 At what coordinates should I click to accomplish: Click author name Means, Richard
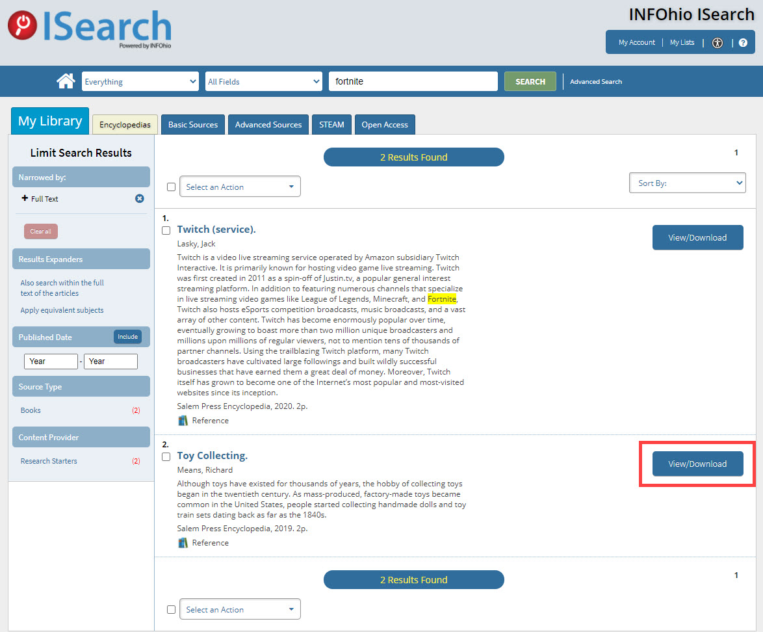[x=205, y=470]
